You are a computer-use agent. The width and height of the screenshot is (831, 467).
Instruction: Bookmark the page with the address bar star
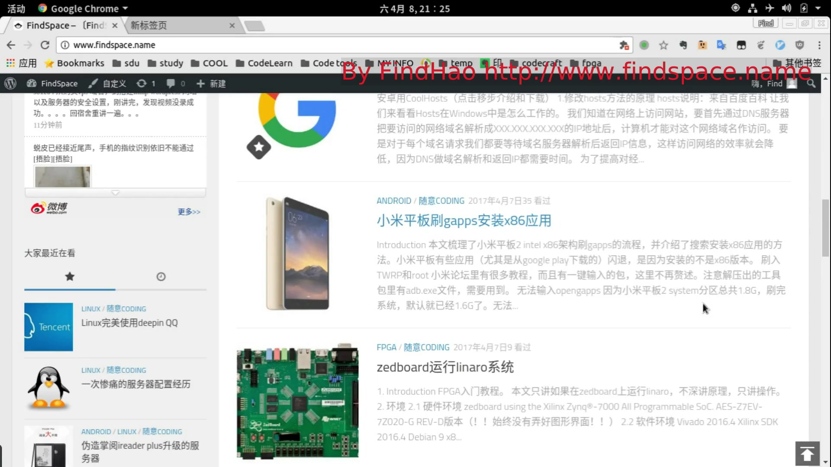(664, 45)
